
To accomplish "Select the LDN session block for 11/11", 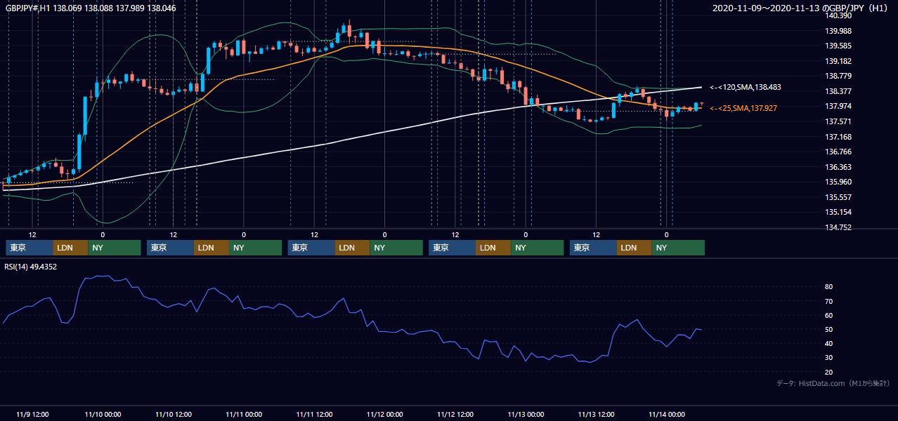I will coord(353,248).
